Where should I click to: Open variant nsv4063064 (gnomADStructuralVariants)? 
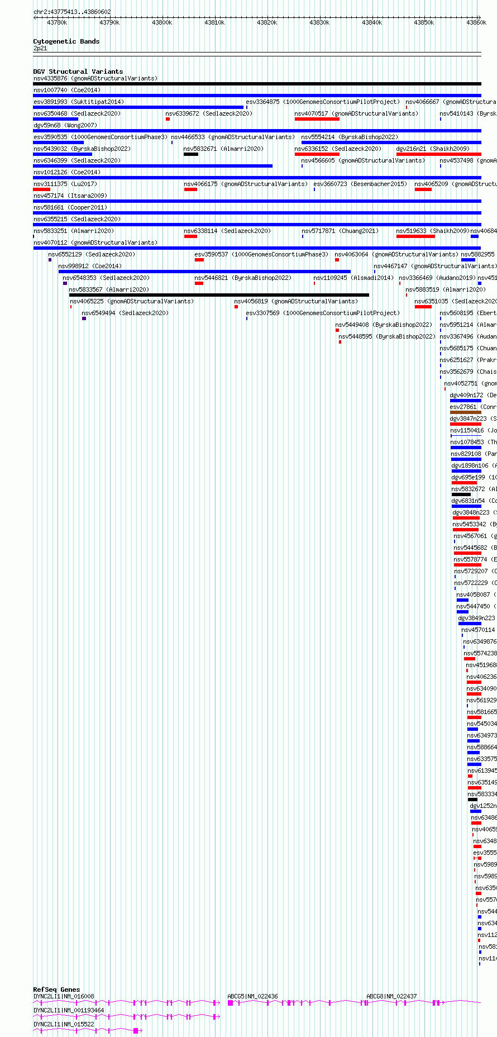pyautogui.click(x=396, y=254)
